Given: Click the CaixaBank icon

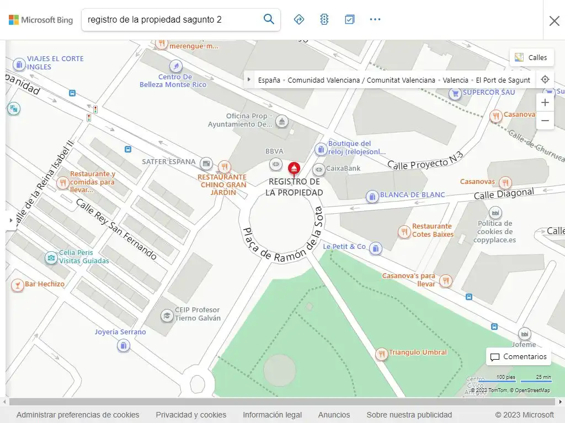Looking at the screenshot, I should coord(318,169).
